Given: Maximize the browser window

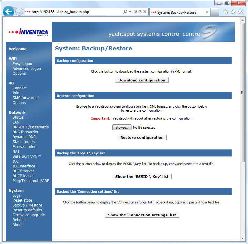Looking at the screenshot, I should tap(227, 3).
